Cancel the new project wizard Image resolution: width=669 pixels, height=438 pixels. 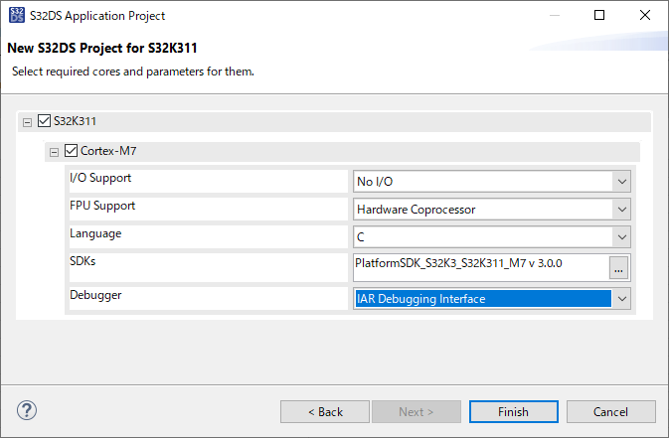coord(610,411)
